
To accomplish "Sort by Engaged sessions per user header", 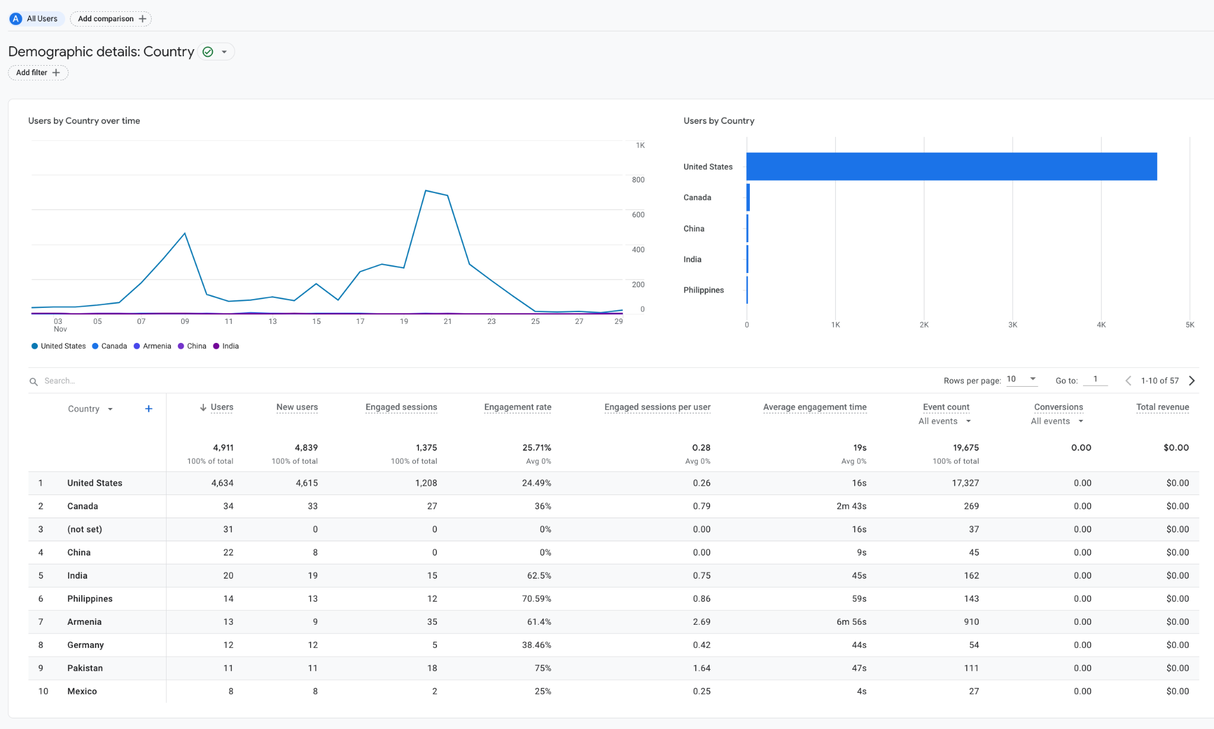I will tap(657, 407).
